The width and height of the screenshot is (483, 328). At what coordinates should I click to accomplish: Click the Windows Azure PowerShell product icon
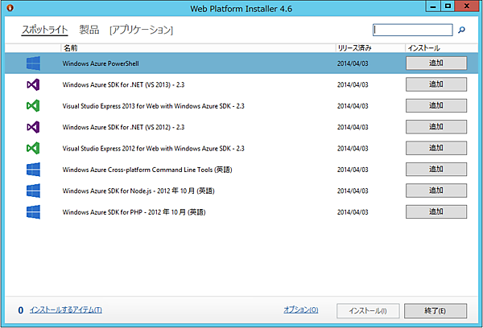pyautogui.click(x=33, y=64)
